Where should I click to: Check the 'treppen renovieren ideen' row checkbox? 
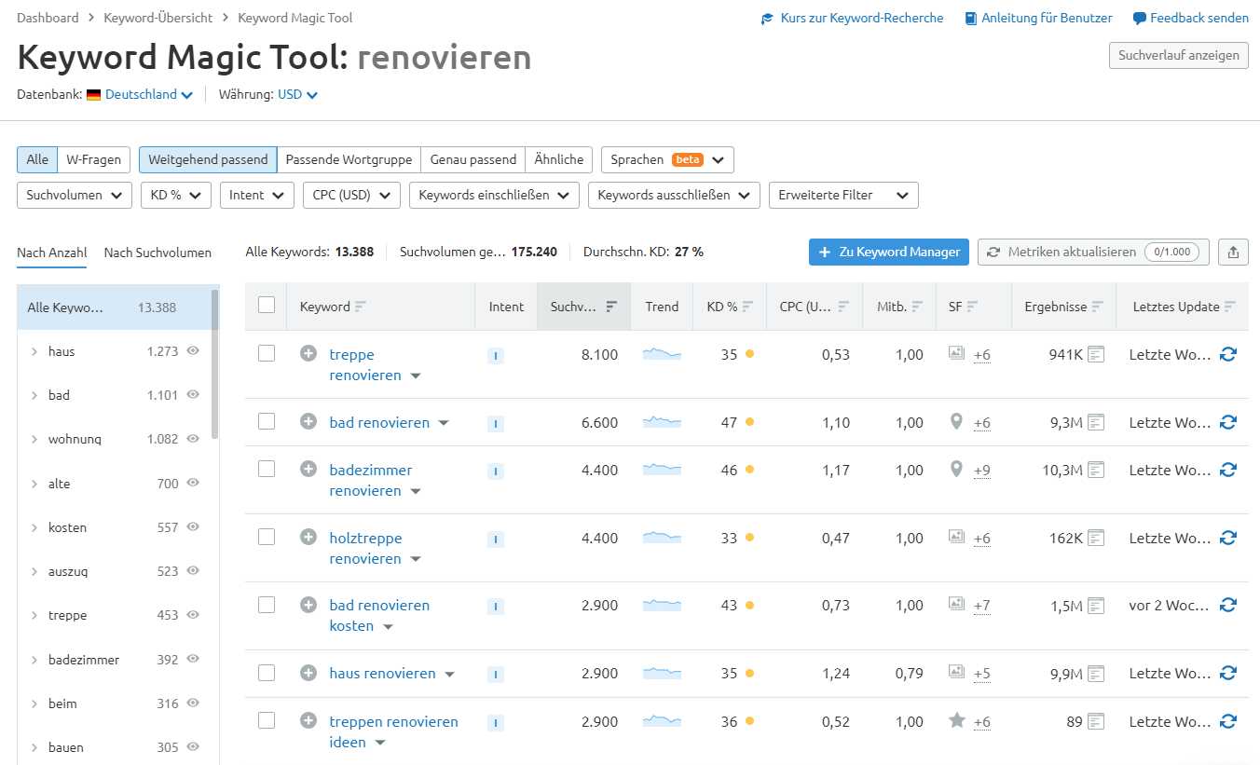(267, 720)
